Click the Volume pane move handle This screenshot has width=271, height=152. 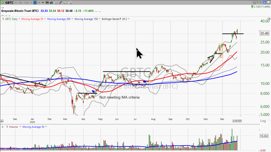7,127
